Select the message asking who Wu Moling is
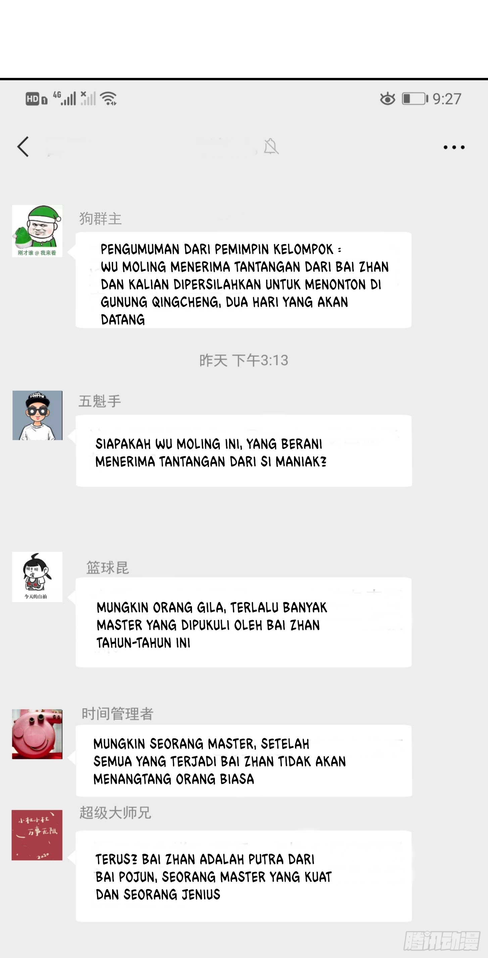This screenshot has height=958, width=488. point(244,451)
